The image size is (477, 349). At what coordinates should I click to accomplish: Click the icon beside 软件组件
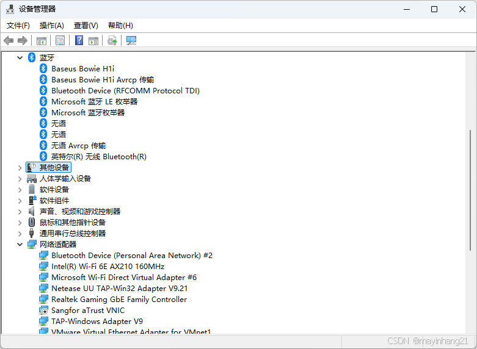click(x=32, y=200)
